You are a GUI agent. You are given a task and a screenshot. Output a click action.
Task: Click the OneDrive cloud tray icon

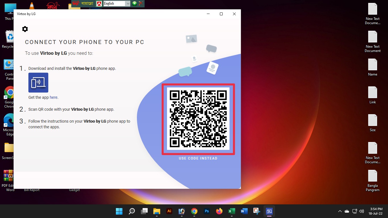pyautogui.click(x=347, y=211)
